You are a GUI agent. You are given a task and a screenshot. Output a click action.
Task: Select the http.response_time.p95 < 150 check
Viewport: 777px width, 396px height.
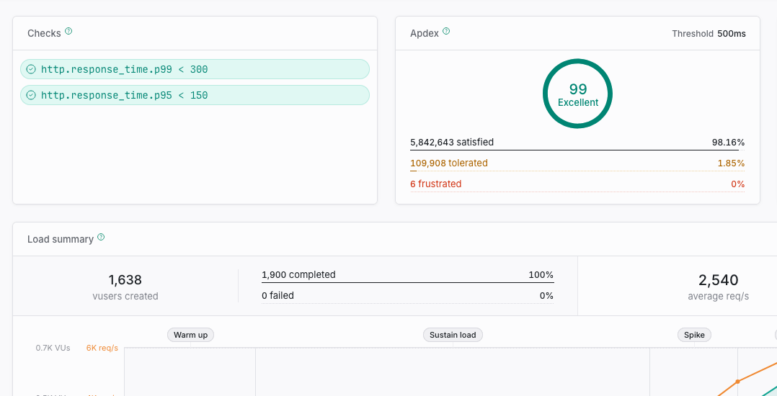[x=124, y=95]
